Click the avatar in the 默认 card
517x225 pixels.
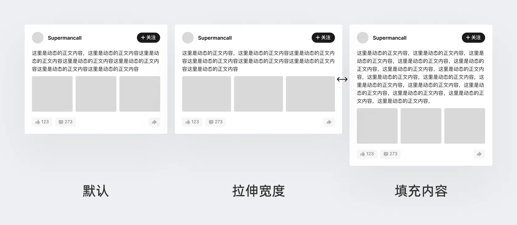(38, 38)
